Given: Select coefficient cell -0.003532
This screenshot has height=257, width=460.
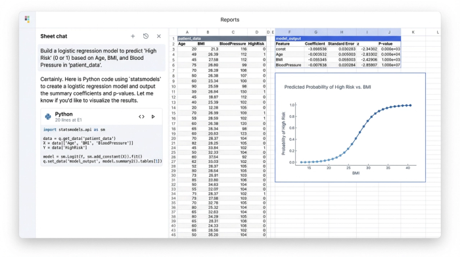Looking at the screenshot, I should [x=315, y=55].
